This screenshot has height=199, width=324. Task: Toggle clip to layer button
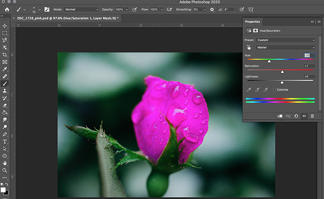click(x=280, y=116)
